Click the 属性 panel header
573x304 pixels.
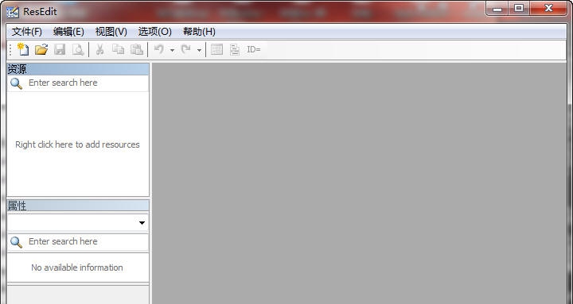click(78, 206)
